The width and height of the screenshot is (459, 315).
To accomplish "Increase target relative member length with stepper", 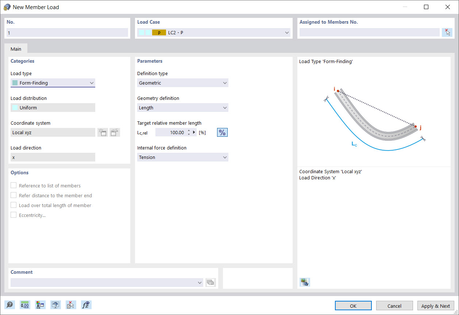I will click(x=189, y=131).
